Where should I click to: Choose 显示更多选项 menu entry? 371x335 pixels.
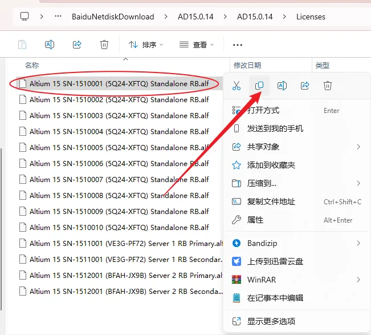click(x=297, y=321)
